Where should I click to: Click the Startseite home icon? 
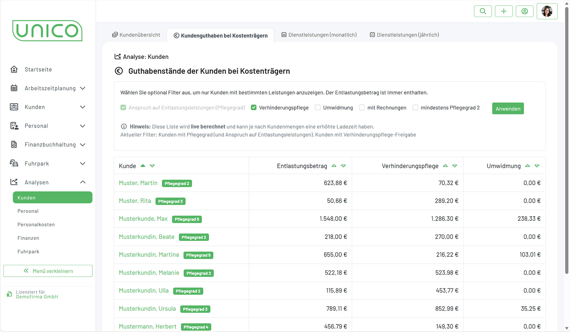[x=14, y=69]
